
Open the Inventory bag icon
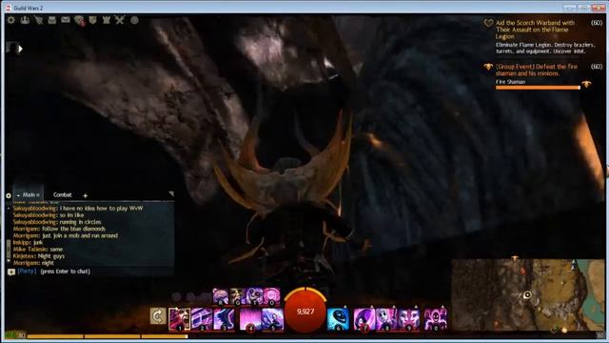[52, 20]
